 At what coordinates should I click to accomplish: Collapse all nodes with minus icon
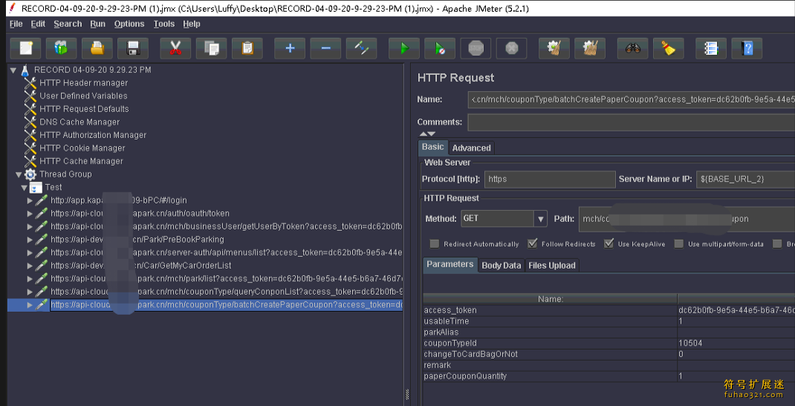[325, 48]
